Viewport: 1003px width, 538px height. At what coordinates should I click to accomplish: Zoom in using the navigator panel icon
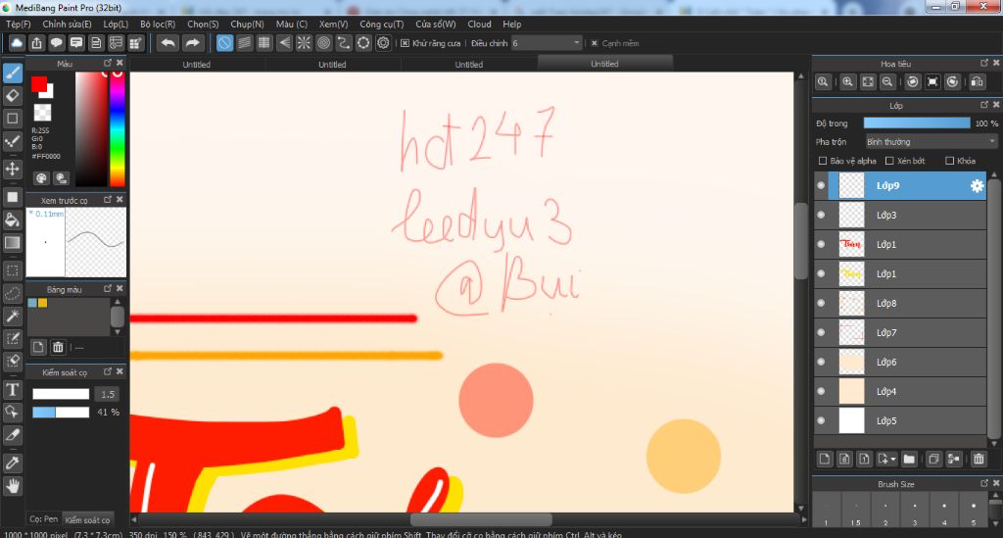847,82
